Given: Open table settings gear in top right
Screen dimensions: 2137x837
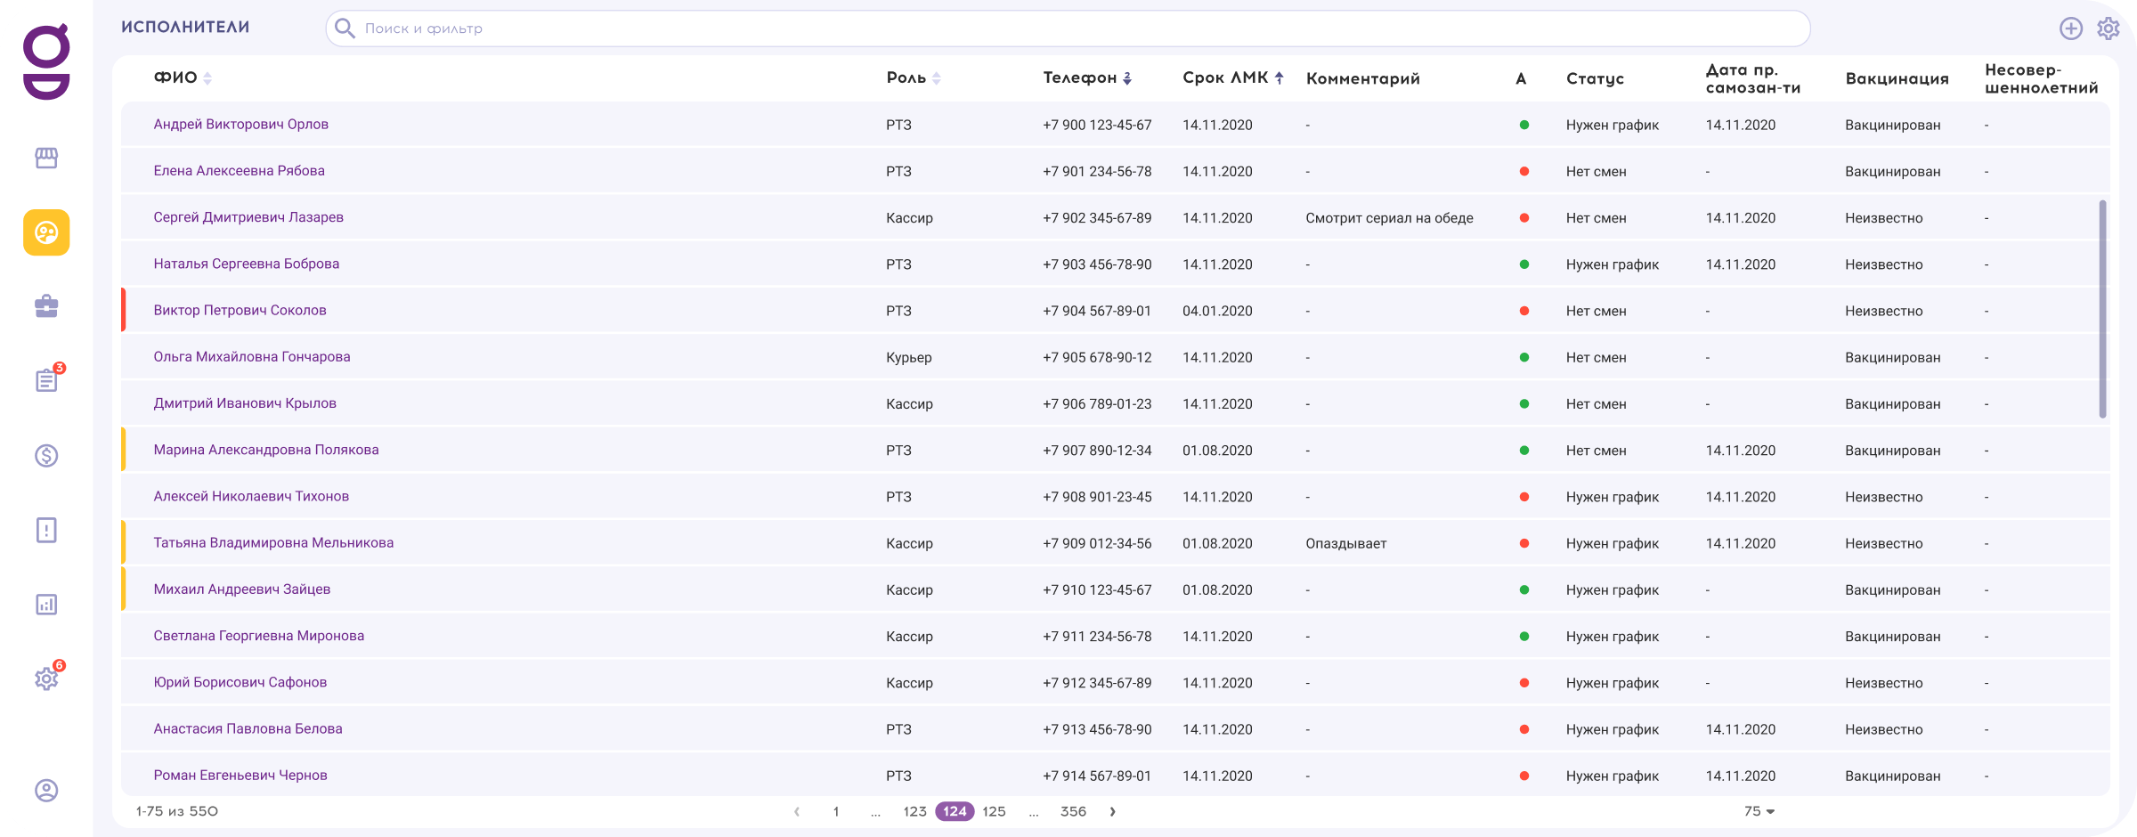Looking at the screenshot, I should [2108, 28].
